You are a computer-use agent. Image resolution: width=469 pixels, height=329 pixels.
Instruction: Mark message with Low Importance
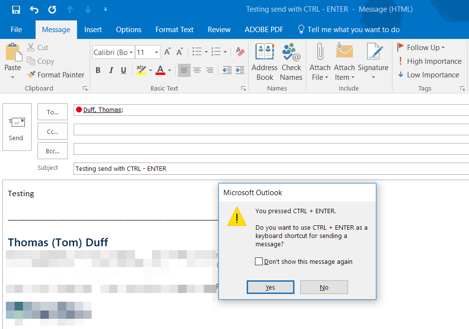point(429,74)
